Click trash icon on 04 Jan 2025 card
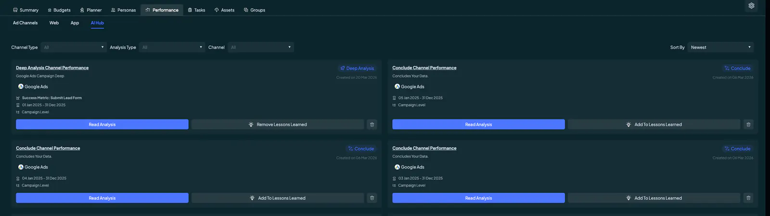Image resolution: width=770 pixels, height=216 pixels. 372,198
